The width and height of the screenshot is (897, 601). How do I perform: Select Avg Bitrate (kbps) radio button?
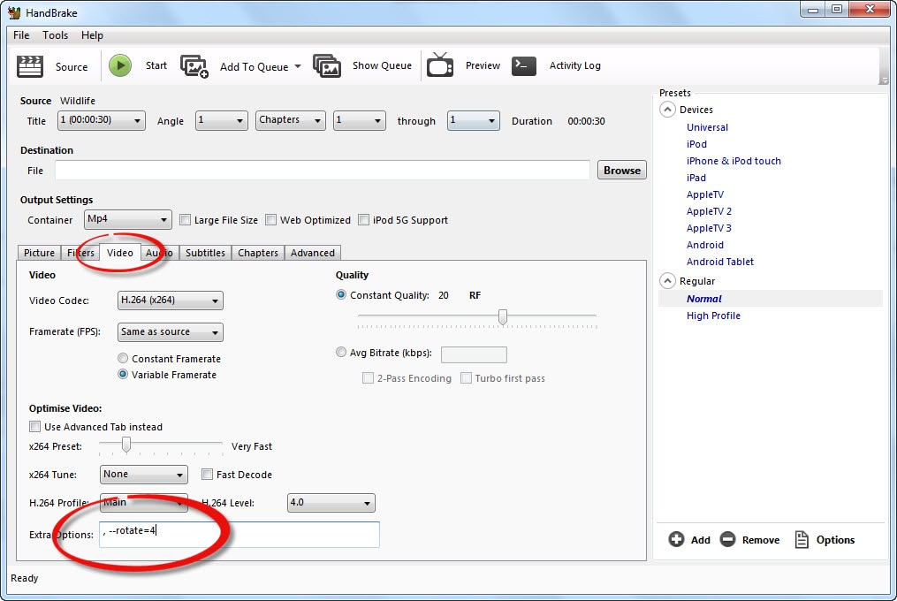click(x=341, y=352)
